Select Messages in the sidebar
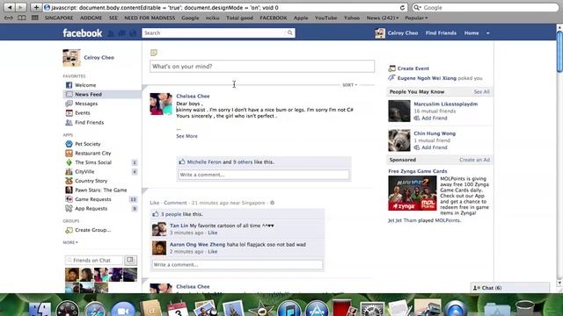 (x=86, y=104)
